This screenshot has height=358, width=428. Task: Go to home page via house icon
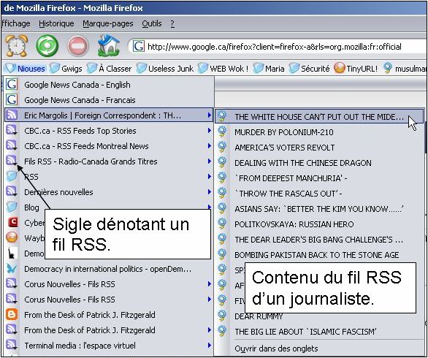click(109, 45)
